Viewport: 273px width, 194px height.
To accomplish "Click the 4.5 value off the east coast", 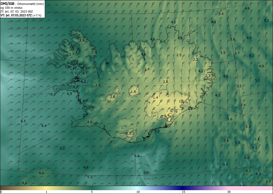I will (218, 95).
